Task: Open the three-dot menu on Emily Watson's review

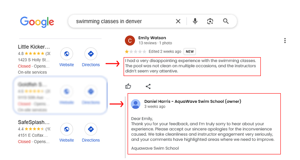Action: pos(285,40)
